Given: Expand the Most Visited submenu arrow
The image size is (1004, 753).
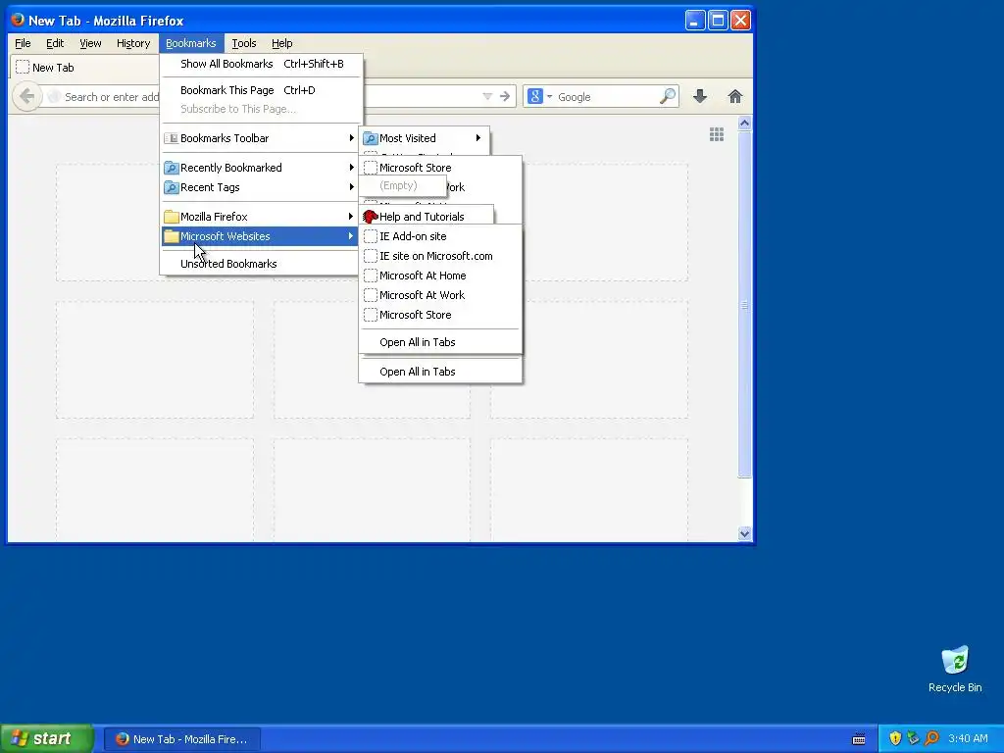Looking at the screenshot, I should coord(477,138).
